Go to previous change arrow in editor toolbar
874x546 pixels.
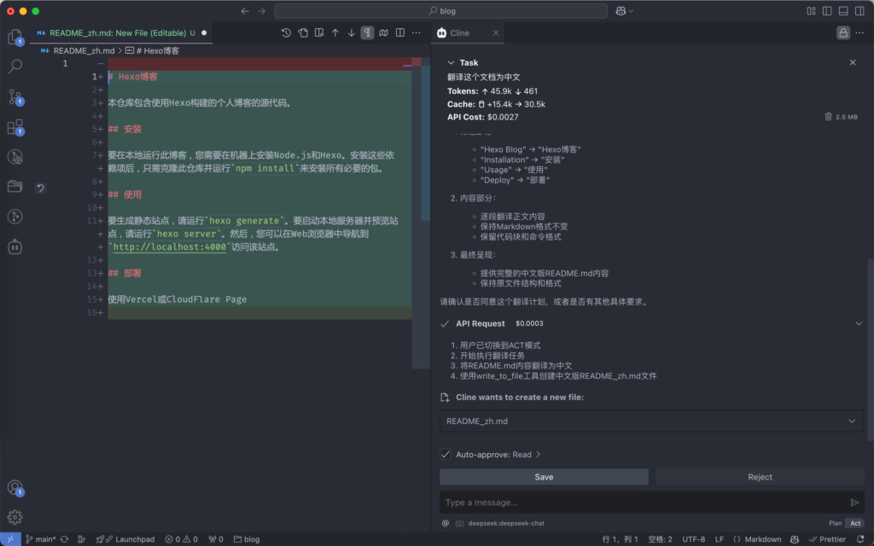335,33
